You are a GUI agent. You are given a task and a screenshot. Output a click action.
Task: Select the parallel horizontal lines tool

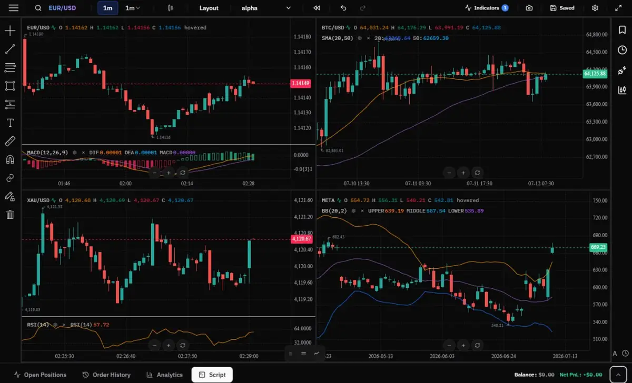click(9, 67)
